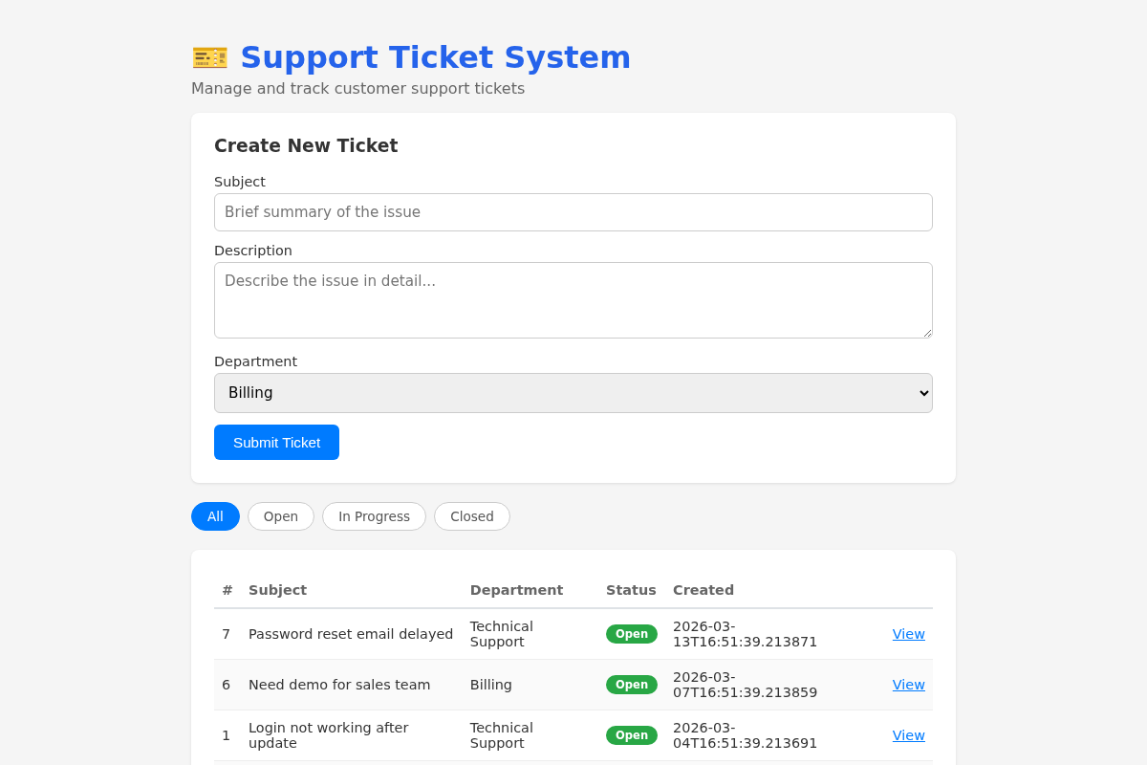Switch to the Open filter tab
This screenshot has width=1147, height=765.
280,515
